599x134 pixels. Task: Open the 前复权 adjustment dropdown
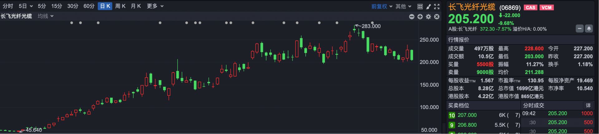click(382, 6)
